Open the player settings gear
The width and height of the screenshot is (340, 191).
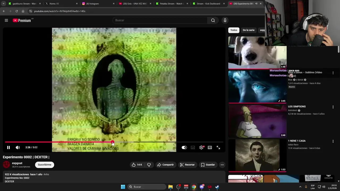[x=201, y=147]
